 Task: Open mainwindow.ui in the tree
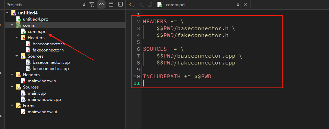click(x=42, y=112)
